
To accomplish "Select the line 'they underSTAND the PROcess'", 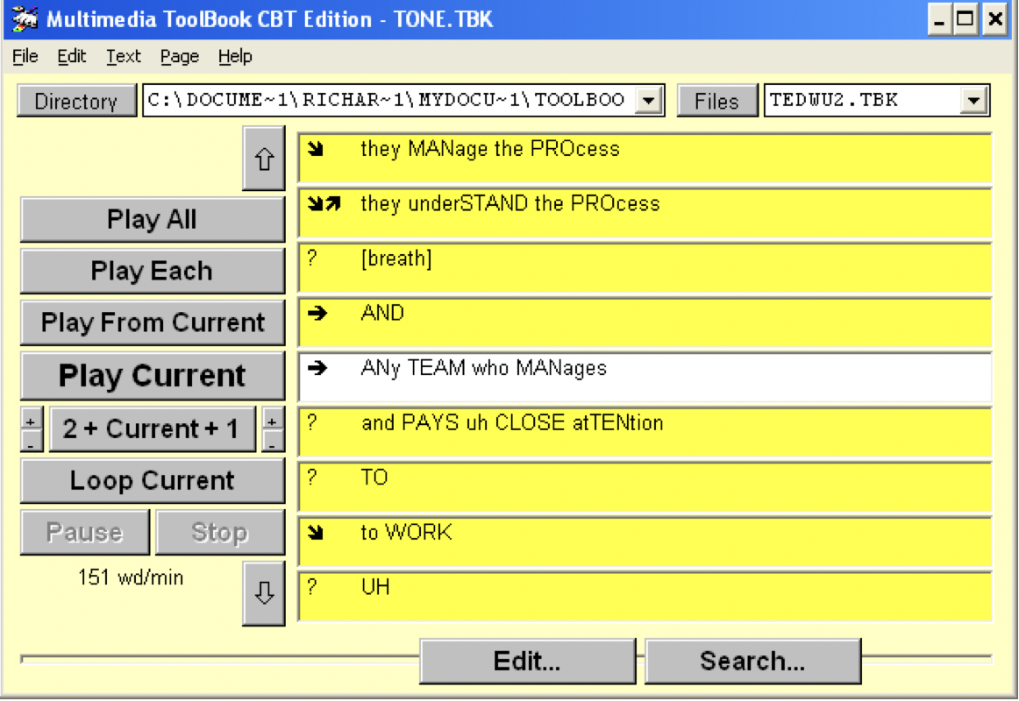I will point(645,213).
